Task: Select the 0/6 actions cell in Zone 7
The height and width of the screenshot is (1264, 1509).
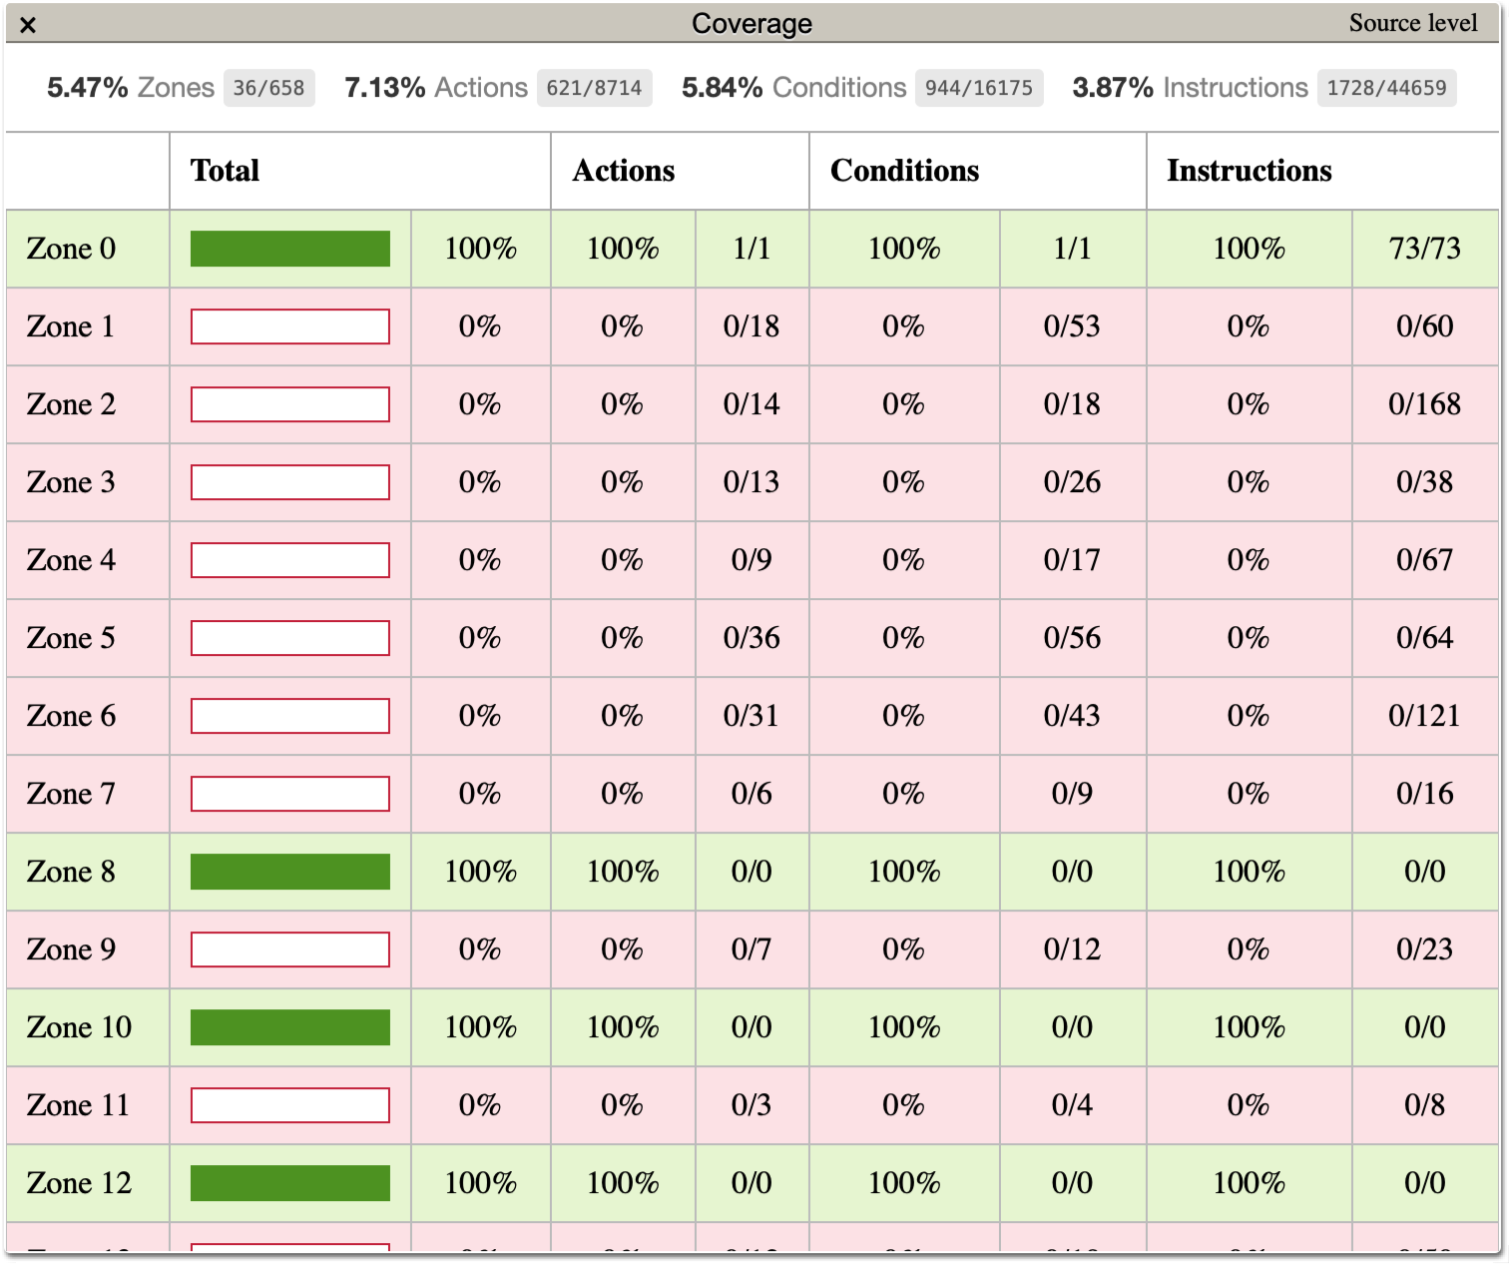Action: pyautogui.click(x=752, y=794)
